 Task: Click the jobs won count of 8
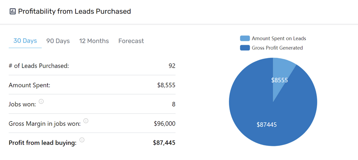tap(174, 104)
